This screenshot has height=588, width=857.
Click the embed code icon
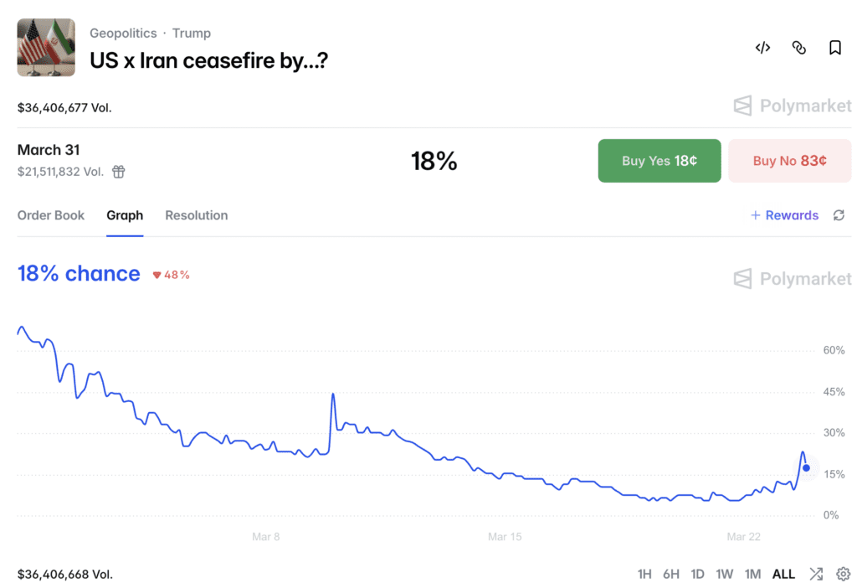[x=762, y=48]
